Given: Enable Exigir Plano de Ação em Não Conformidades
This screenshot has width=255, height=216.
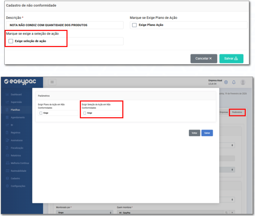Looking at the screenshot, I should (41, 113).
